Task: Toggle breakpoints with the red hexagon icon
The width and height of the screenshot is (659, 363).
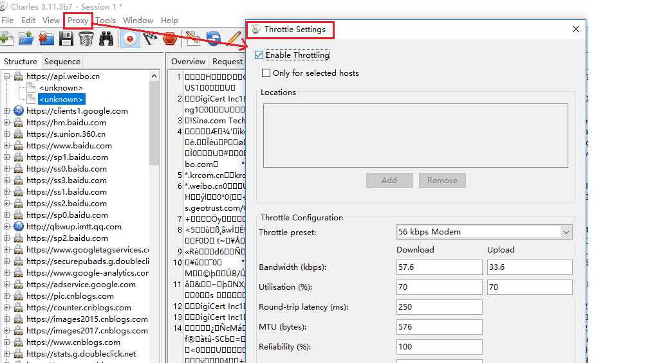Action: tap(170, 39)
